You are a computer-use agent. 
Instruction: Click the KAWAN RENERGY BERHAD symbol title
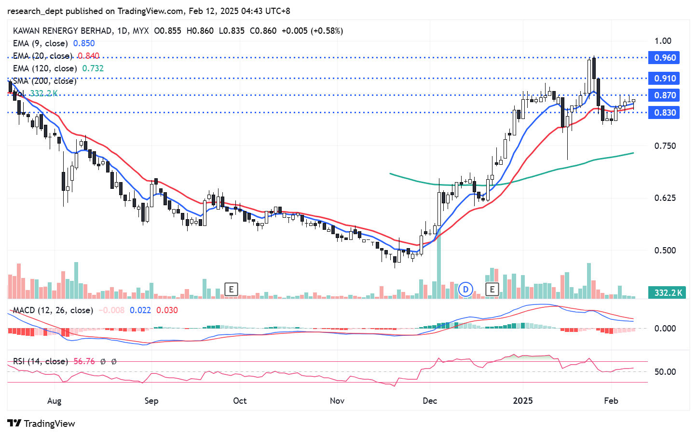coord(63,31)
